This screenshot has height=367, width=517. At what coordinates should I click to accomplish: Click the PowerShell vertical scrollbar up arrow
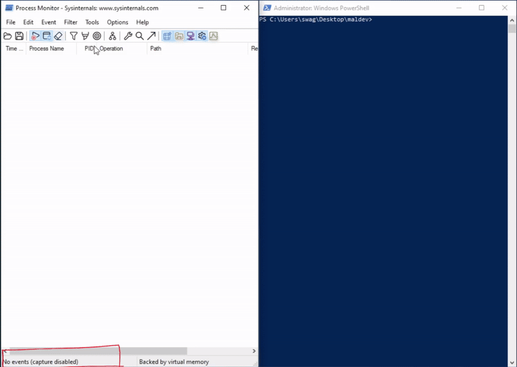pos(512,20)
